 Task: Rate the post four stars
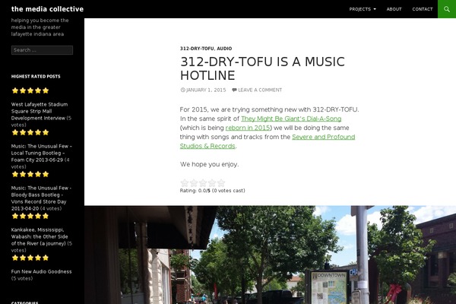[x=212, y=182]
